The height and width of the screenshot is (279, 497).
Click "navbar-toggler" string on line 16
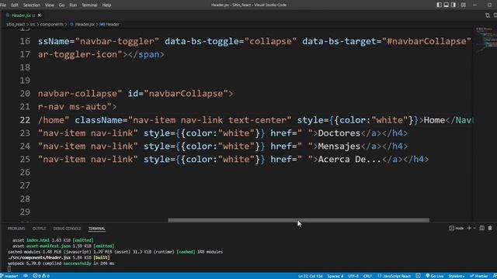(x=117, y=41)
